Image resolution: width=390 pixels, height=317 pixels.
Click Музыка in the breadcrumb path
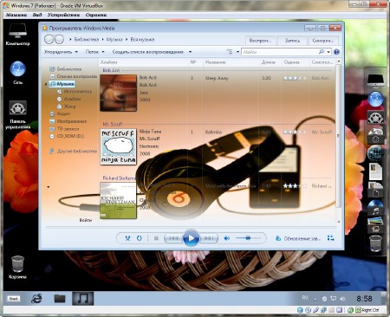click(114, 40)
